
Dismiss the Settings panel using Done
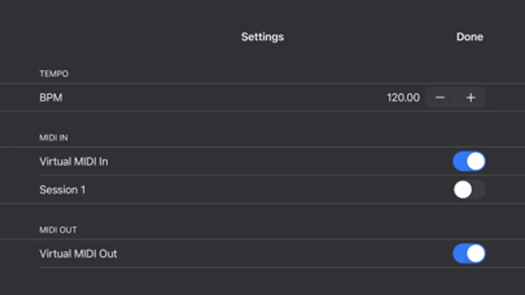[470, 37]
